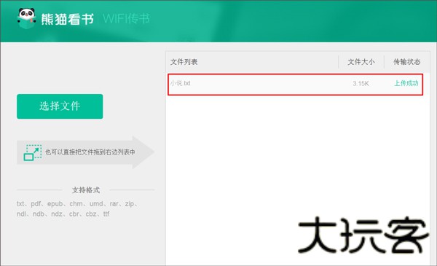Click the formats line starting with ndl
The image size is (437, 266).
pos(63,214)
